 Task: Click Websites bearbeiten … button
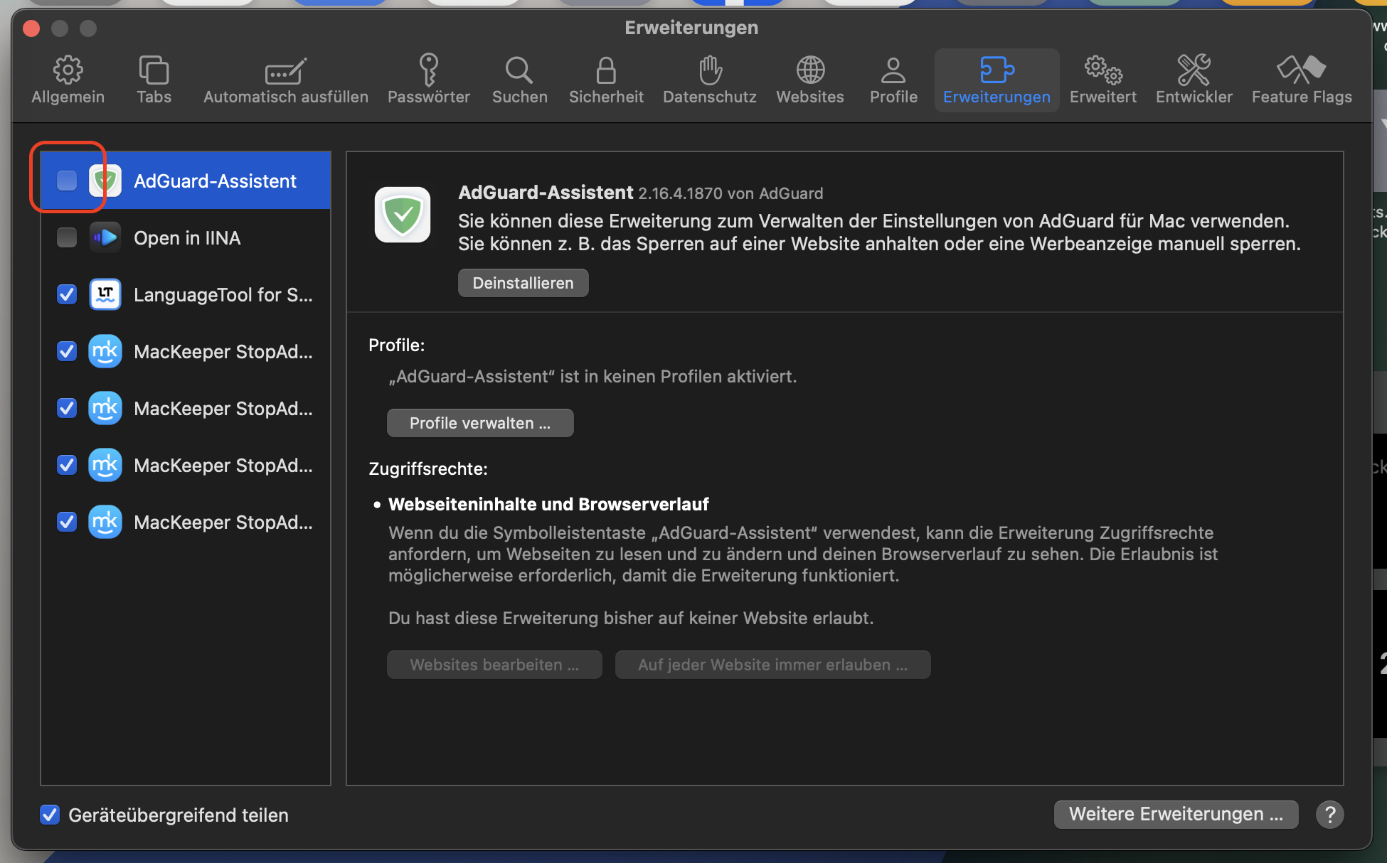click(x=494, y=665)
